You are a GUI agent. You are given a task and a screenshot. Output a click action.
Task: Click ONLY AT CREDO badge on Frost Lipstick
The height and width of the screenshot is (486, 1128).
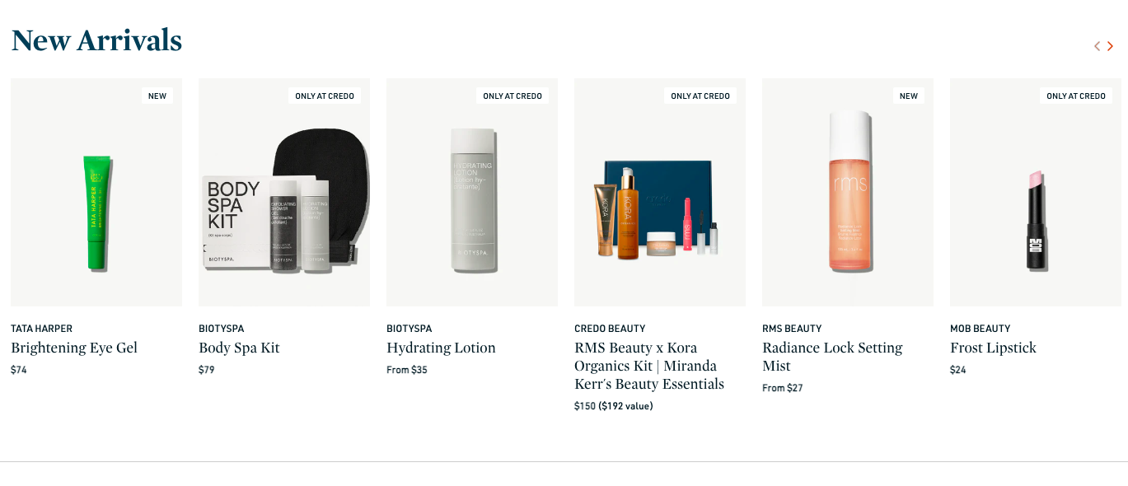[x=1076, y=96]
